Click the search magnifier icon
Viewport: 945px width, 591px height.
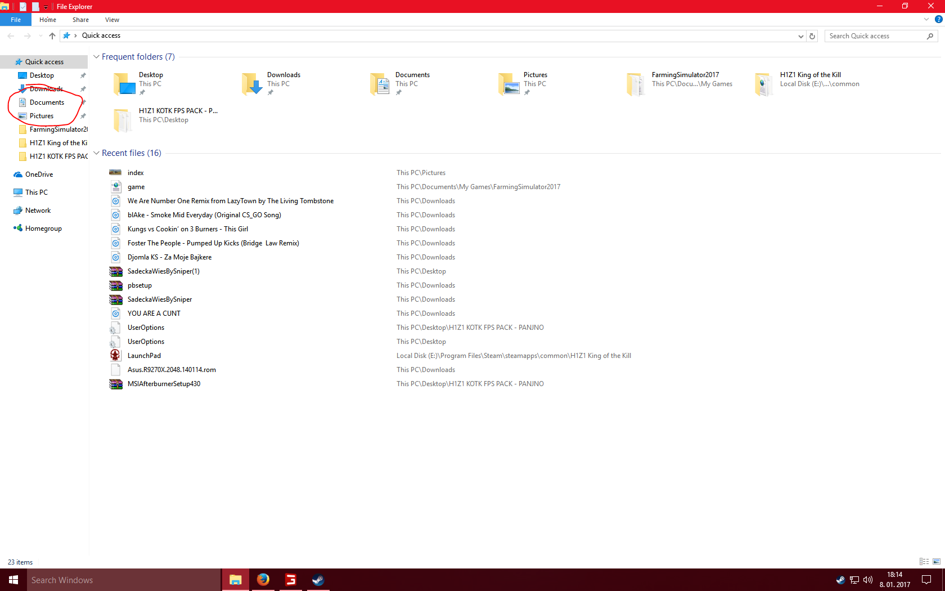[x=930, y=36]
